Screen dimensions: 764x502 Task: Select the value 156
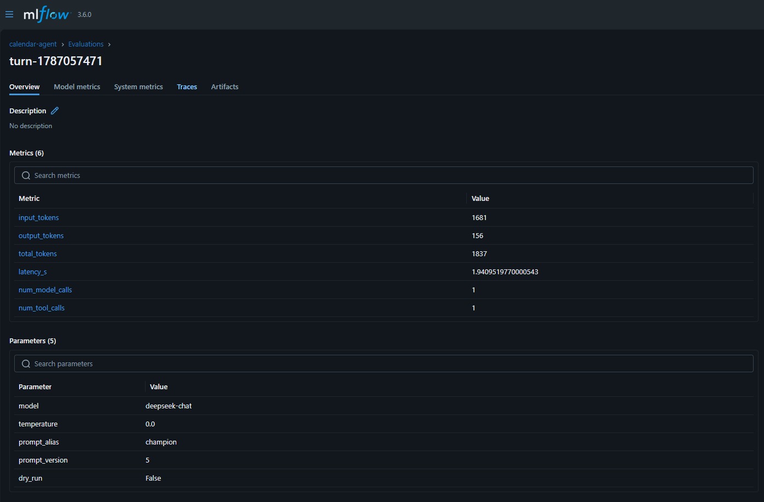pos(478,235)
